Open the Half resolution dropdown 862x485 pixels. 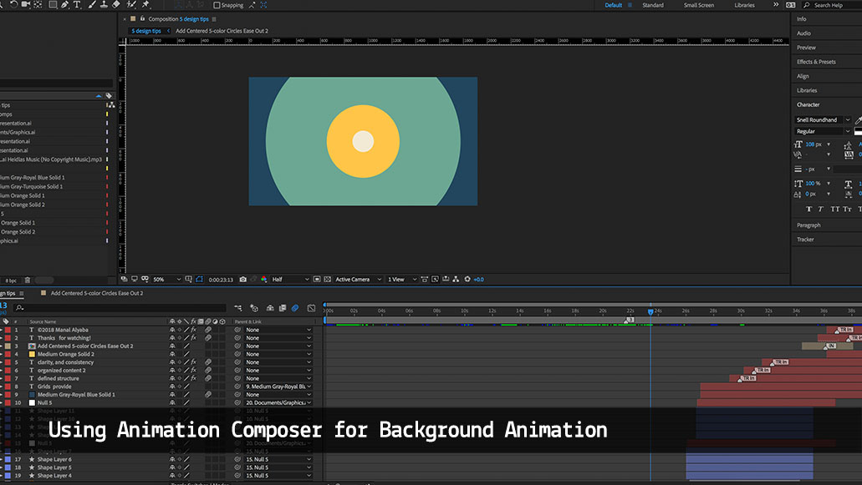coord(290,280)
